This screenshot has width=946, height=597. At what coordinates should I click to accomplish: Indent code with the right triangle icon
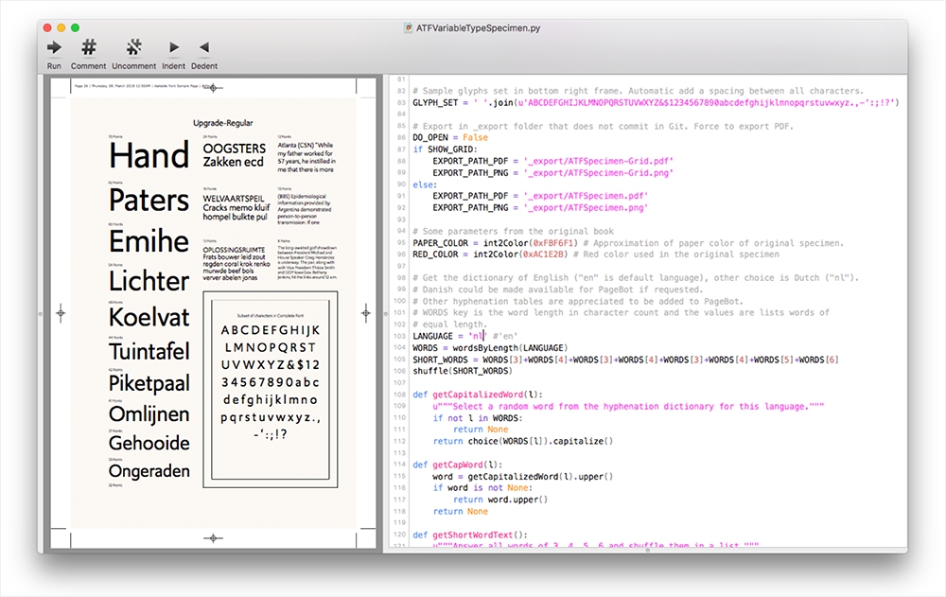174,47
